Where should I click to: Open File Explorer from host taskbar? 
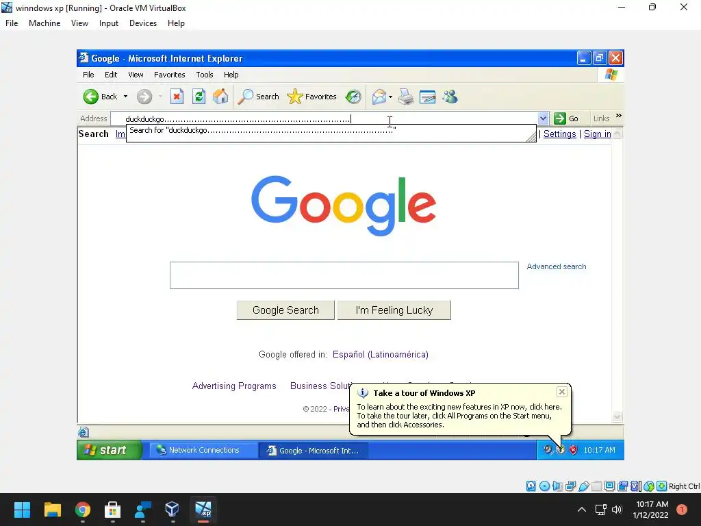click(52, 510)
